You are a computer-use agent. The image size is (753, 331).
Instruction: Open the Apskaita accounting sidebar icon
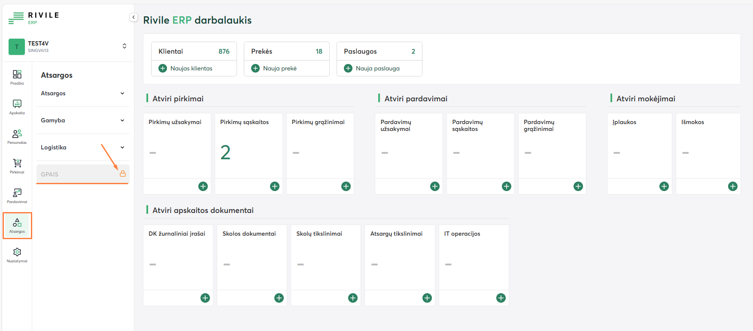click(x=17, y=107)
